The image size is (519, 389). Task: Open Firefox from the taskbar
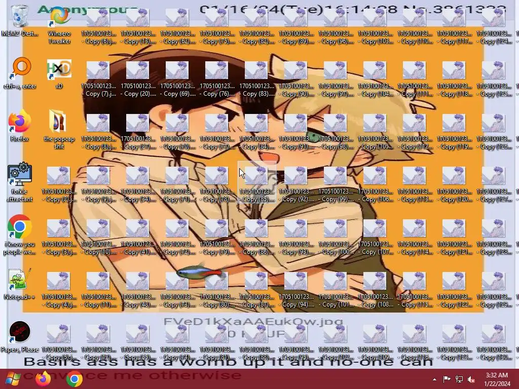[x=43, y=379]
